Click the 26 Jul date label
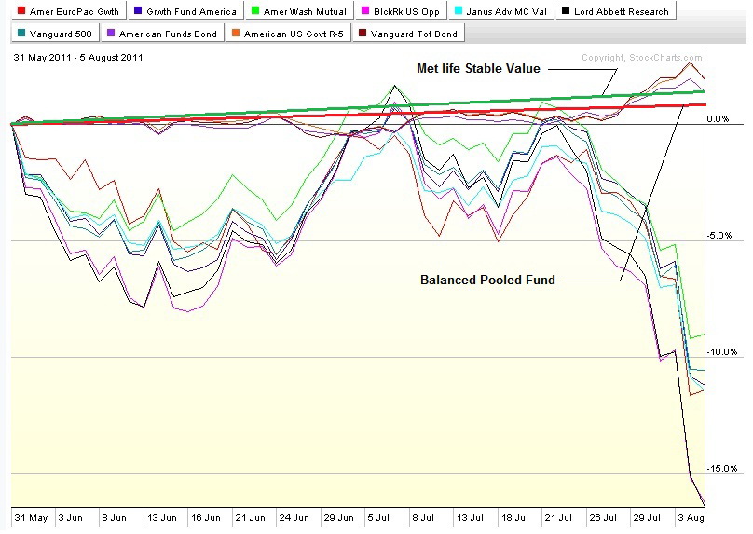The height and width of the screenshot is (534, 753). click(x=603, y=518)
